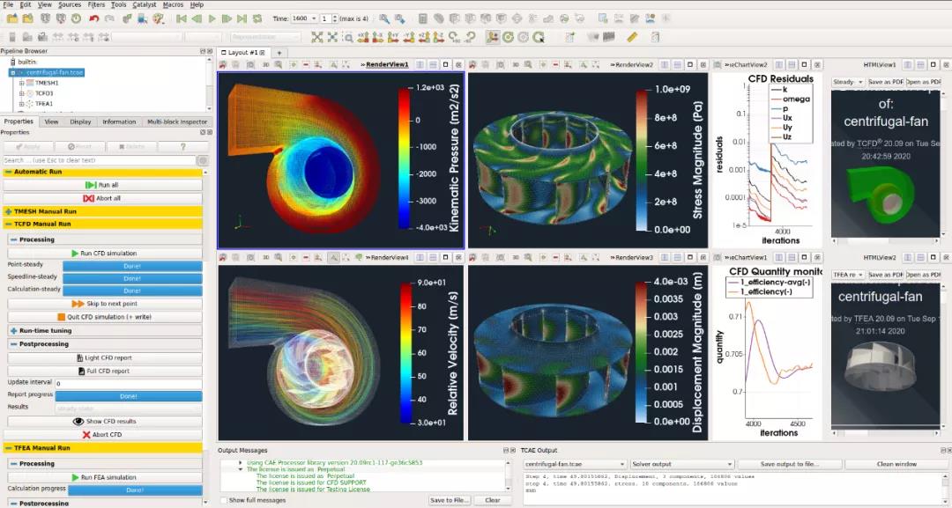Open the Macros menu
This screenshot has width=952, height=508.
coord(173,5)
